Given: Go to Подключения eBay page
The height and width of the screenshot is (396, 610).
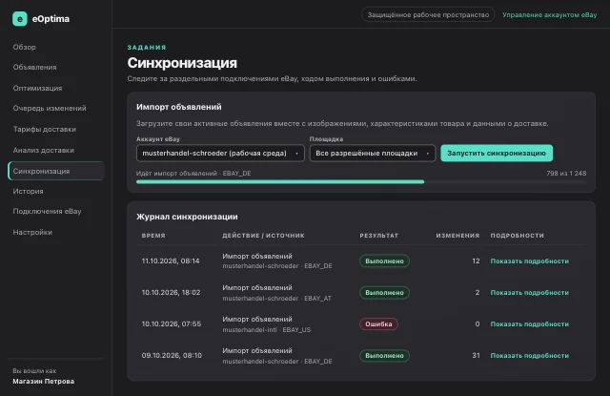Looking at the screenshot, I should (47, 212).
